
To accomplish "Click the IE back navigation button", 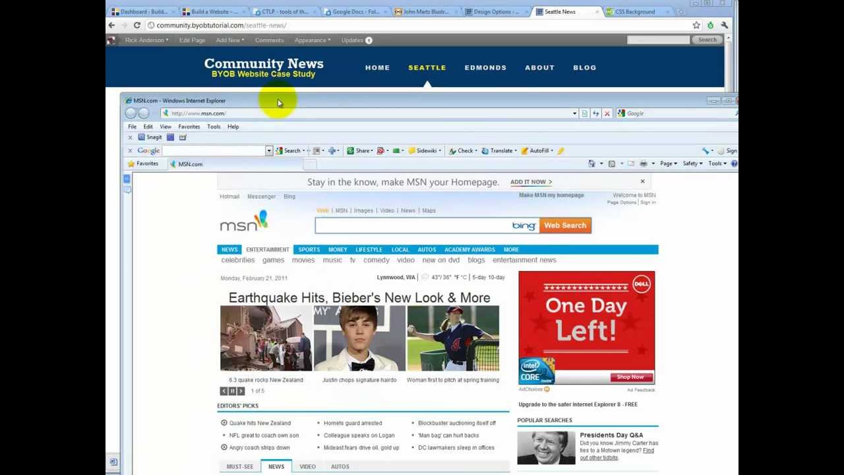I will [131, 113].
